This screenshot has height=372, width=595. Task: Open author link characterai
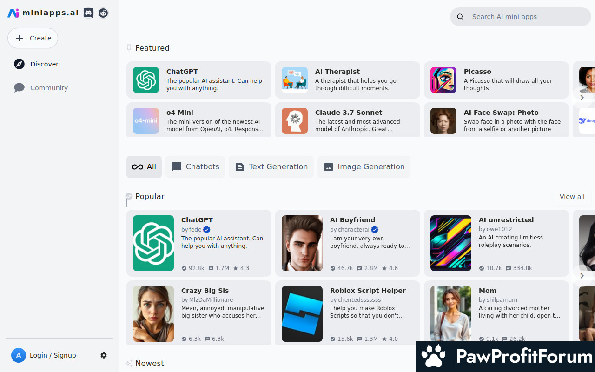pyautogui.click(x=354, y=230)
